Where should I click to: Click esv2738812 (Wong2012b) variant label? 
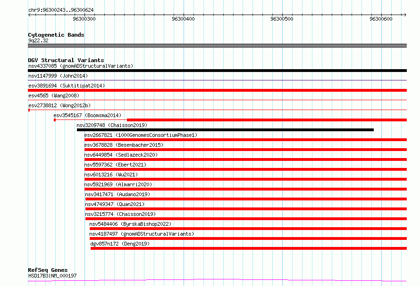click(x=59, y=105)
